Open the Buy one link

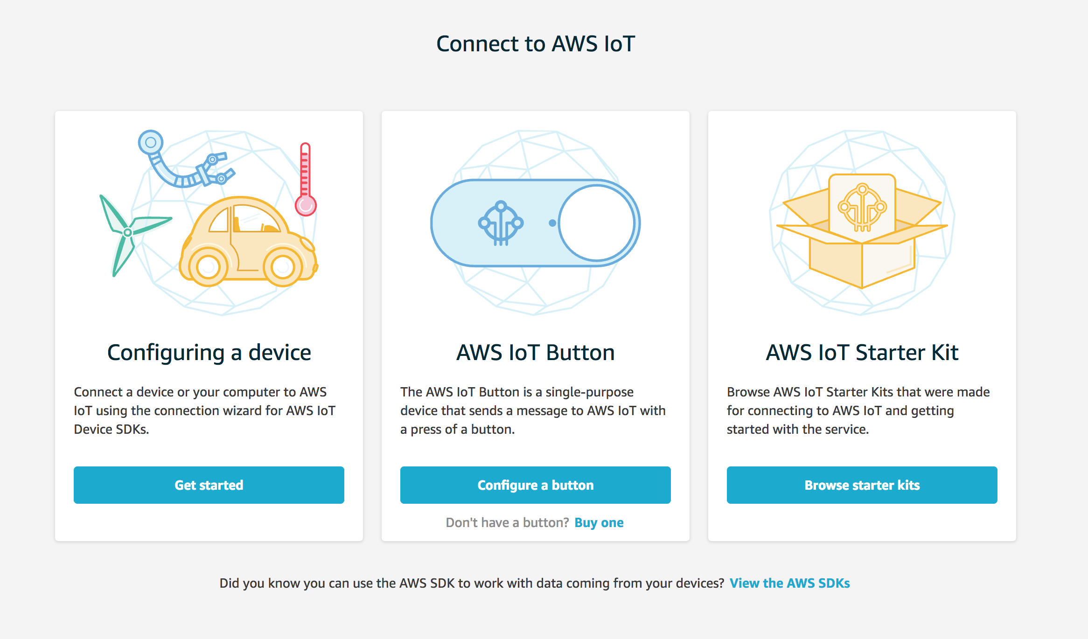coord(599,522)
